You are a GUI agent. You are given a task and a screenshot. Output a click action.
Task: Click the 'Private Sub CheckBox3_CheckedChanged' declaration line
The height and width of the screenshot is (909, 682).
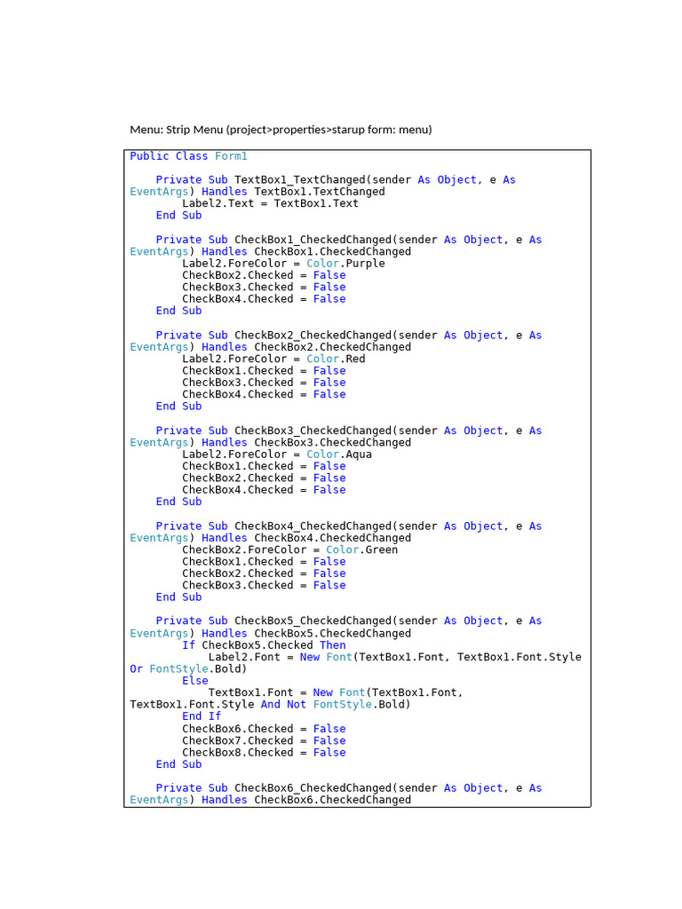pos(348,431)
